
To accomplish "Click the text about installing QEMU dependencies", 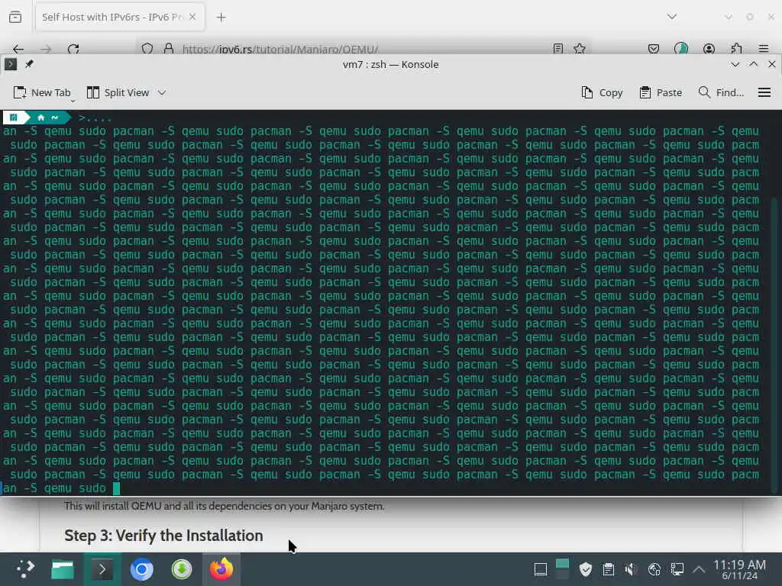I will point(225,507).
